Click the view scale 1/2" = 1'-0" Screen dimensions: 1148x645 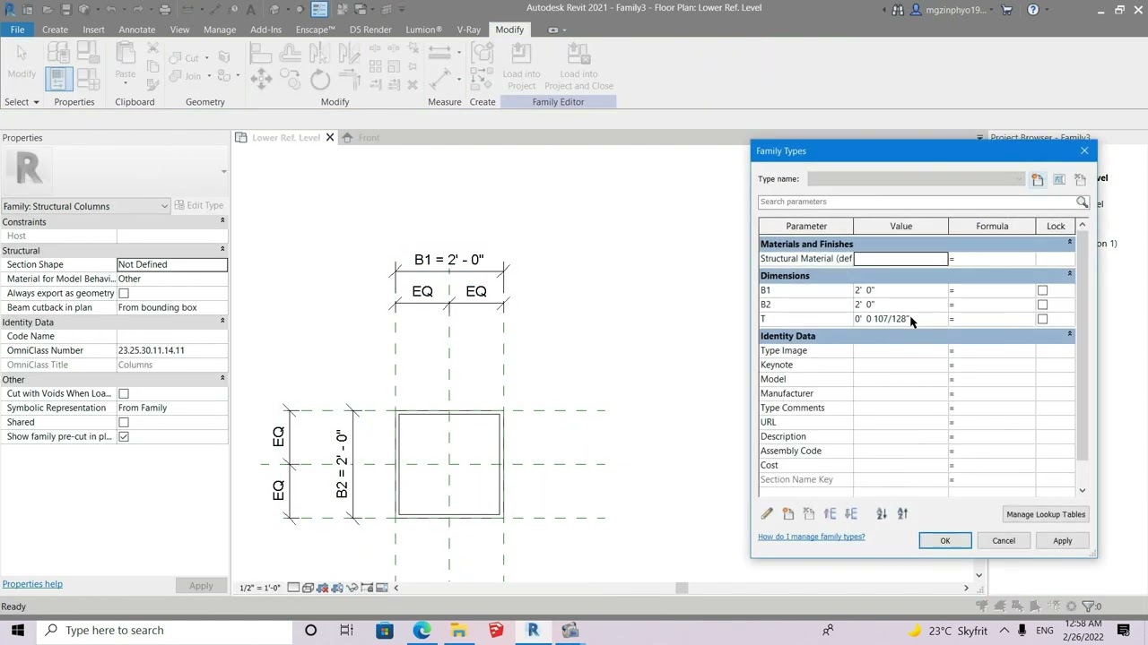click(x=260, y=588)
